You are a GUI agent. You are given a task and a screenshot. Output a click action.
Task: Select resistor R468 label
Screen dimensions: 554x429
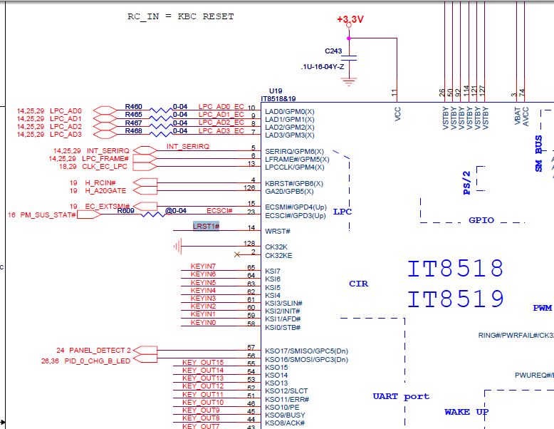click(x=134, y=131)
